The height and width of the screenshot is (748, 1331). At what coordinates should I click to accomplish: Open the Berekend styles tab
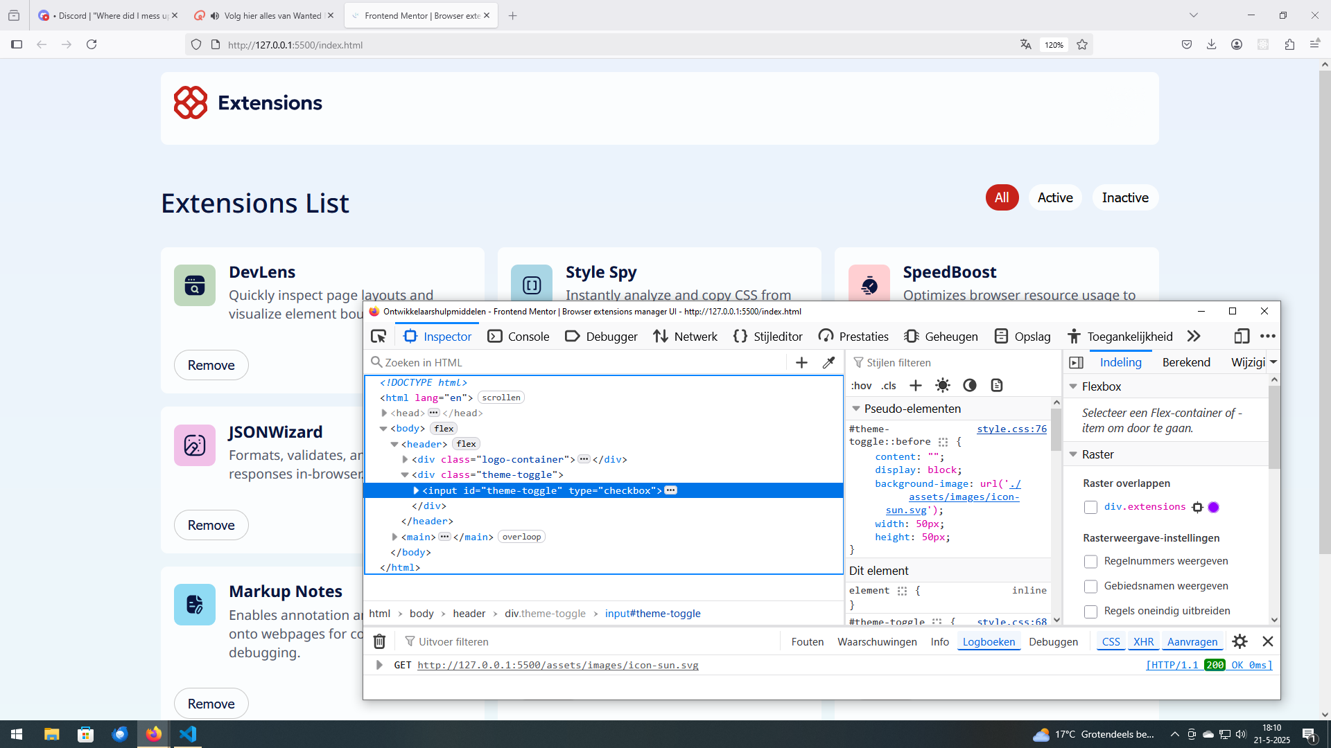pyautogui.click(x=1185, y=362)
